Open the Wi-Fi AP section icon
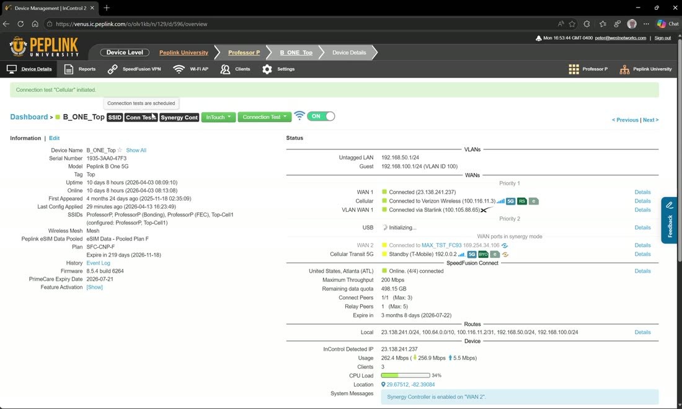Viewport: 682px width, 409px height. (179, 69)
